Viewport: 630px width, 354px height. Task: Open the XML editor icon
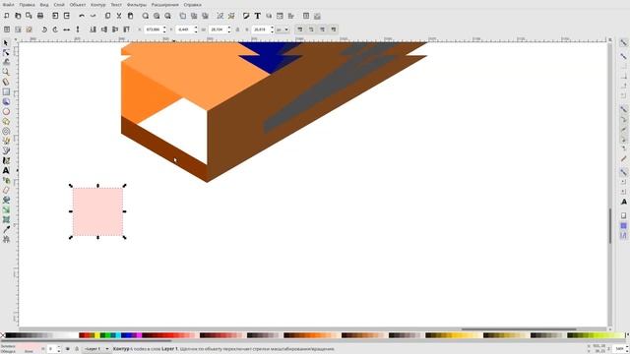pyautogui.click(x=280, y=16)
